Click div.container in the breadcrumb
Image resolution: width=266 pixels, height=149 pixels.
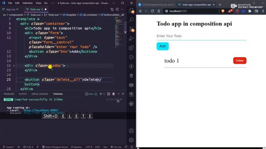pyautogui.click(x=89, y=15)
